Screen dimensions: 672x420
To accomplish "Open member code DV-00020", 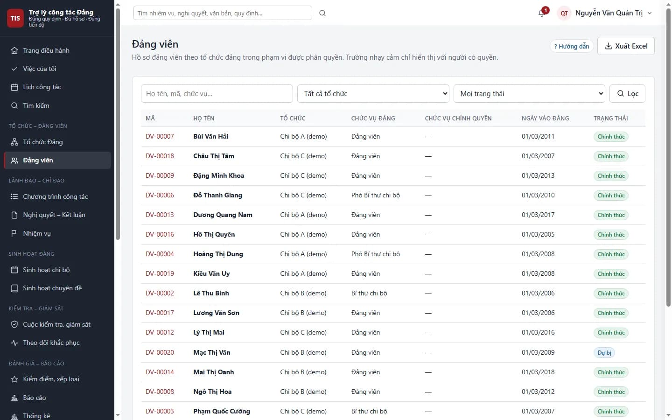I will coord(160,352).
